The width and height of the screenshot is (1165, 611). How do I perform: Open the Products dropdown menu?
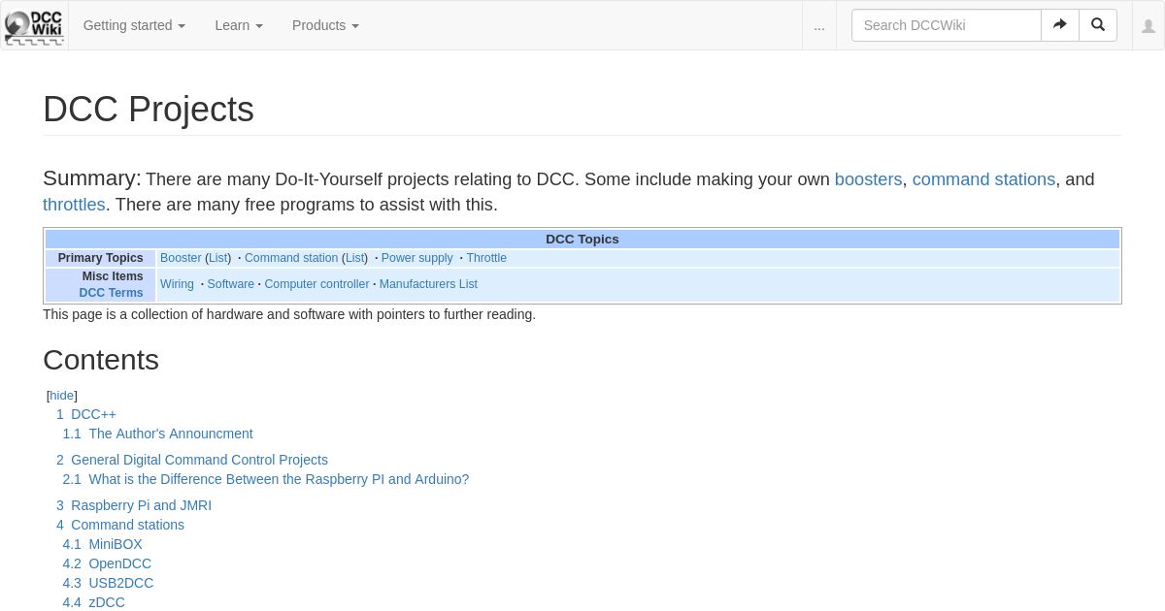(325, 25)
